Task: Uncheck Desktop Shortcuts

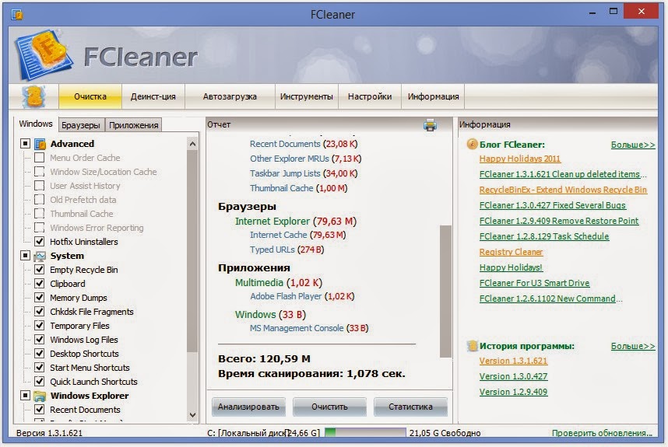Action: [39, 354]
